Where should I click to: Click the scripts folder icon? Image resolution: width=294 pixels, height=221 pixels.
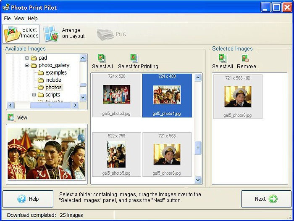40,95
